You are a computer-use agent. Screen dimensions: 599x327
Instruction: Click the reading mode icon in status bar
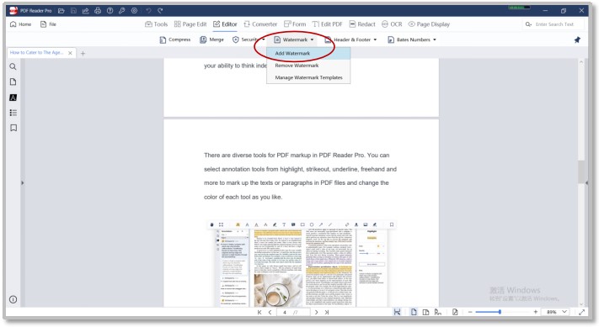438,312
